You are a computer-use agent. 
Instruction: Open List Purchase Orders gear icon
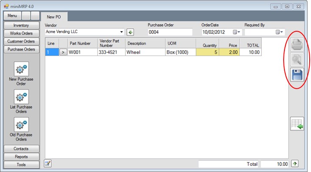21,97
